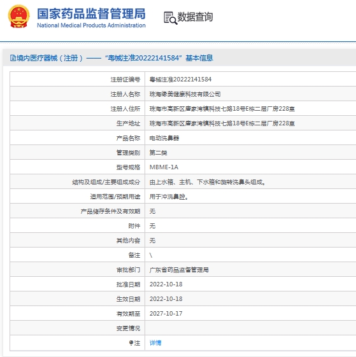The width and height of the screenshot is (356, 357).
Task: Select the 注册人住所 address value
Action: [222, 109]
